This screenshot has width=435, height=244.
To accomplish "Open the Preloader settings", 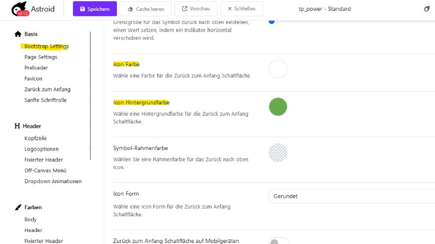I will [36, 68].
